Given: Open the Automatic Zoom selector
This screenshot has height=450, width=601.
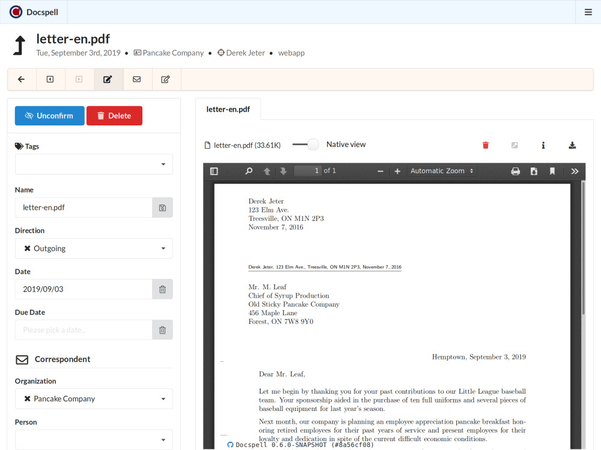Looking at the screenshot, I should click(x=442, y=171).
